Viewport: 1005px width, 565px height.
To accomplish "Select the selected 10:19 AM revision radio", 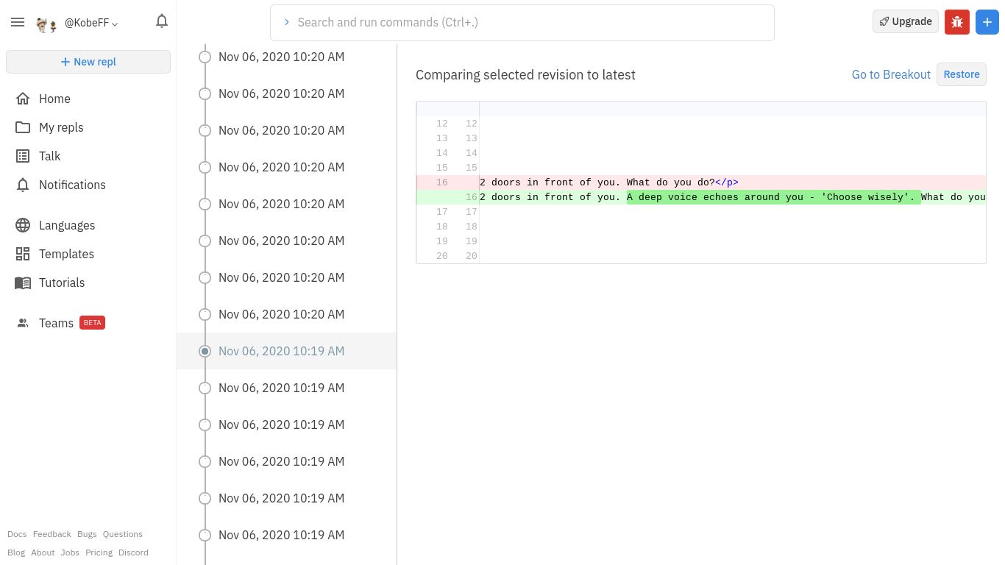I will (205, 351).
